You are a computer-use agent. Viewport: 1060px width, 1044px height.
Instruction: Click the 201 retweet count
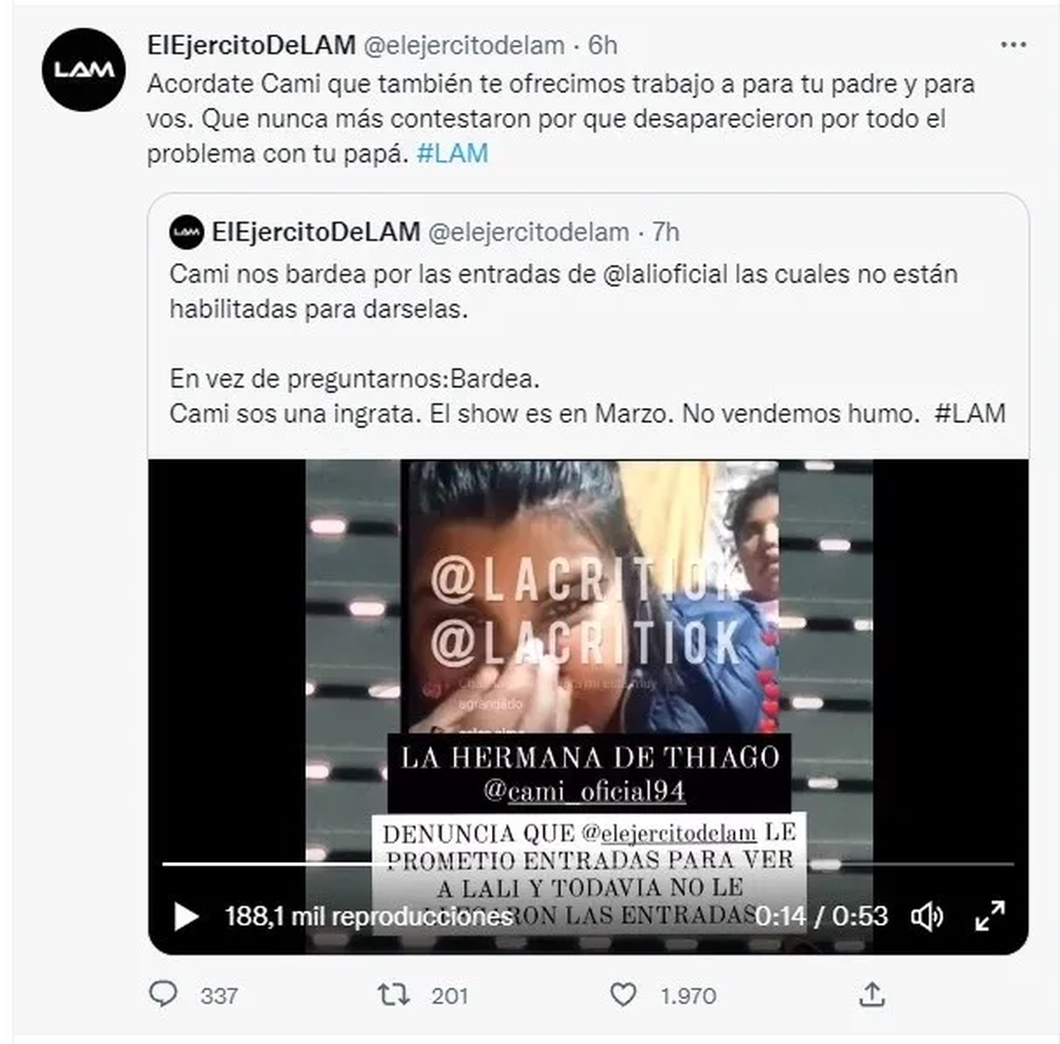pos(450,996)
